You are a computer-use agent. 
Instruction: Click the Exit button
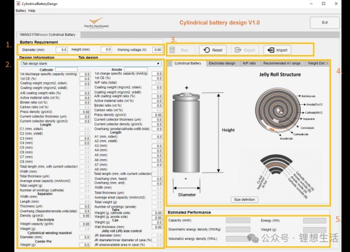325,23
